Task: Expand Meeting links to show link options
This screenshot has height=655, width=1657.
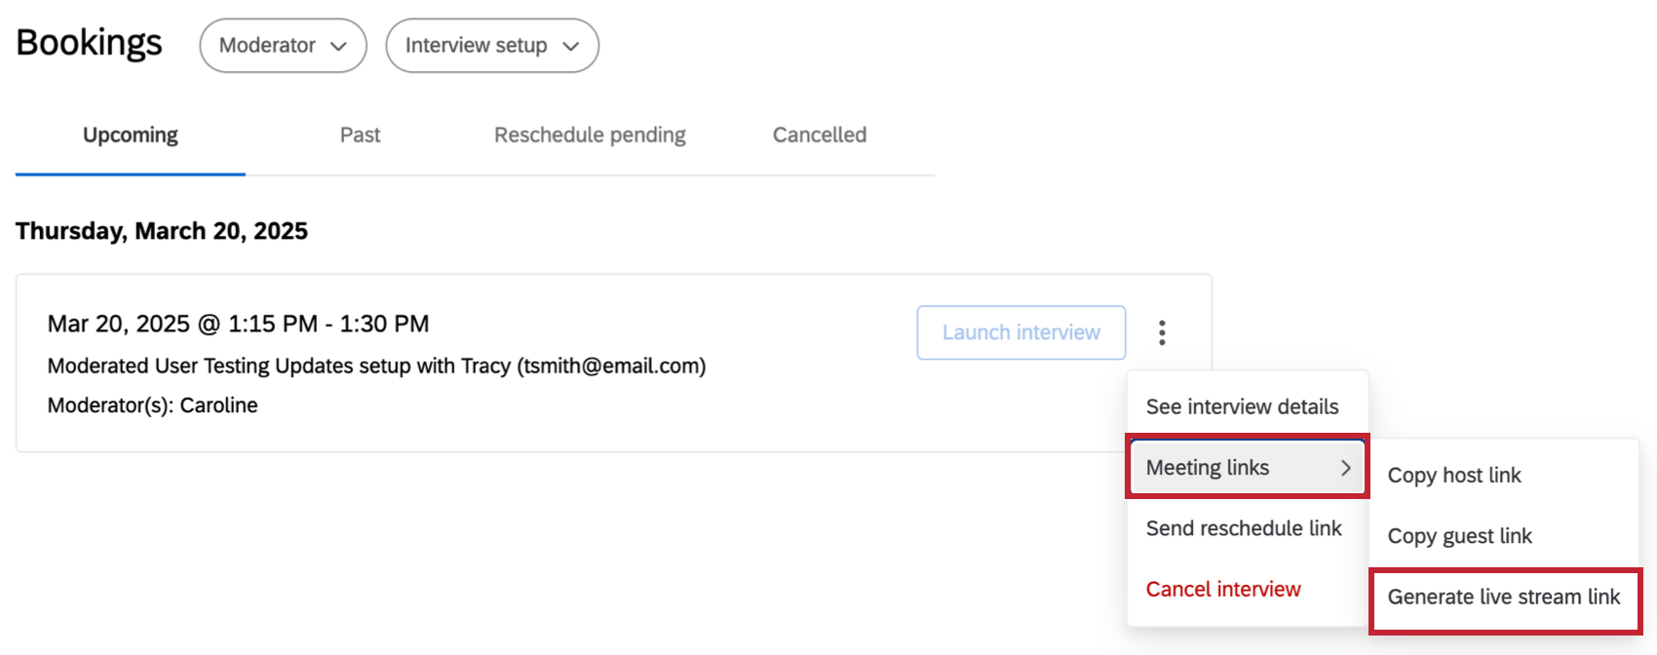Action: pyautogui.click(x=1209, y=467)
